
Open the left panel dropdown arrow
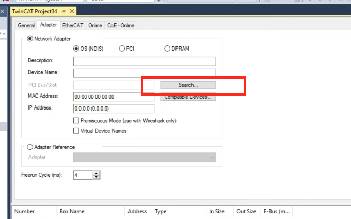tap(4, 34)
